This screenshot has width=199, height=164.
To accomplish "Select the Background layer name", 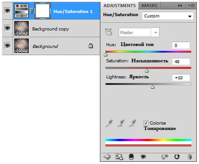I will [x=46, y=46].
